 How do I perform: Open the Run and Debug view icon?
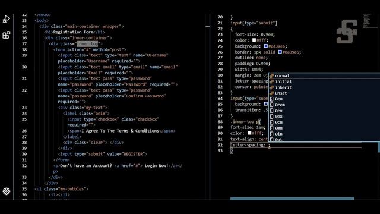(7, 19)
